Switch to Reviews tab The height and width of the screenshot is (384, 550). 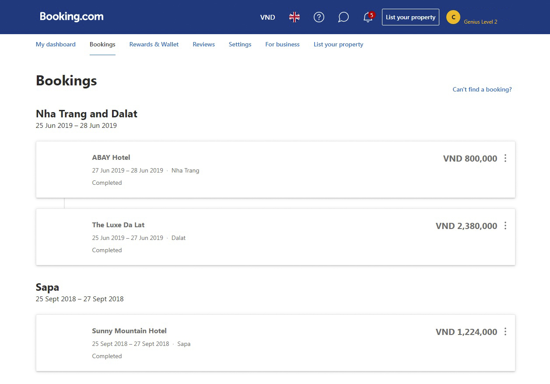(x=204, y=44)
